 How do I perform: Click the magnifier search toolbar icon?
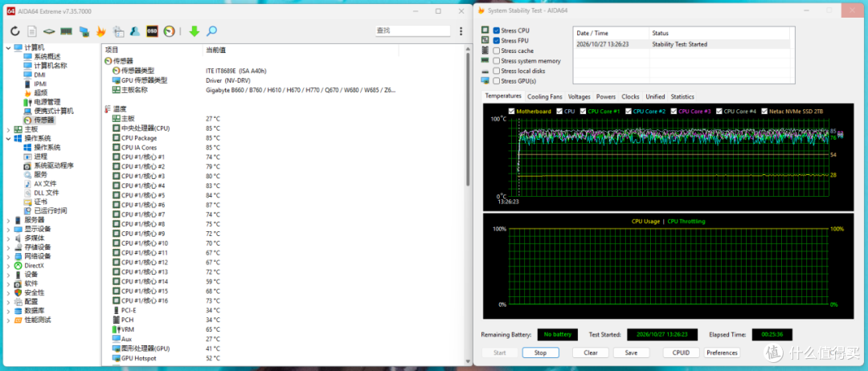(211, 31)
